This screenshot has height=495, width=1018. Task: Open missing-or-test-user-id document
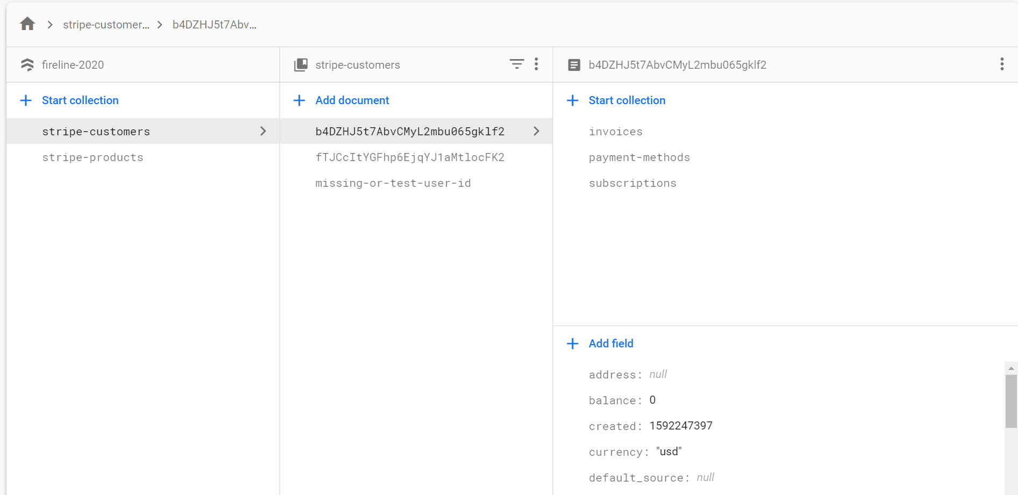coord(393,183)
